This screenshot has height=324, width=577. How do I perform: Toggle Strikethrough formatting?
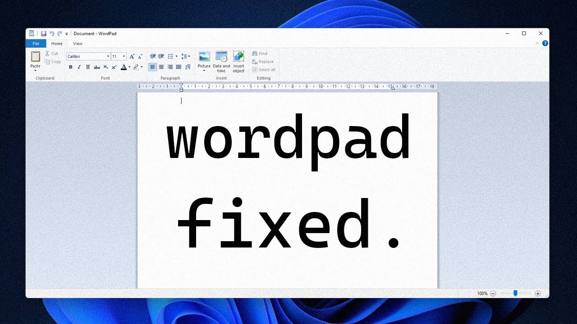tap(96, 67)
